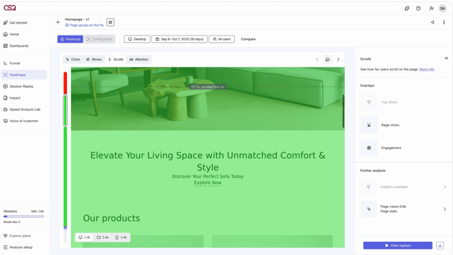Click the Sessions usage progress bar

[x=24, y=216]
